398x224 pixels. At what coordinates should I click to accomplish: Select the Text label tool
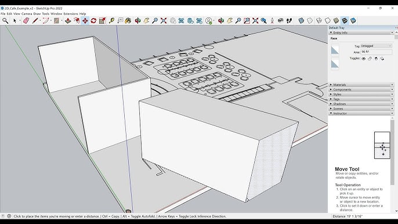point(120,20)
